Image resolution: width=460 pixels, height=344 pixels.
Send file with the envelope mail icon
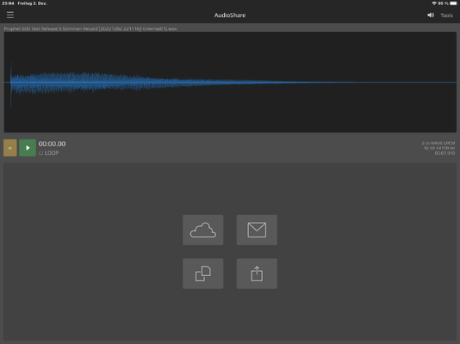[257, 230]
